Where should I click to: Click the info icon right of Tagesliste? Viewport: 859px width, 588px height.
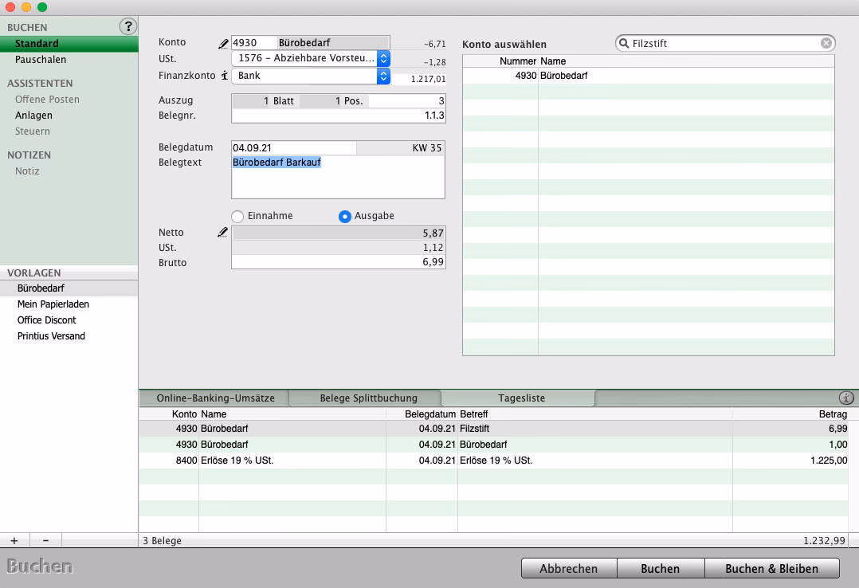tap(846, 398)
